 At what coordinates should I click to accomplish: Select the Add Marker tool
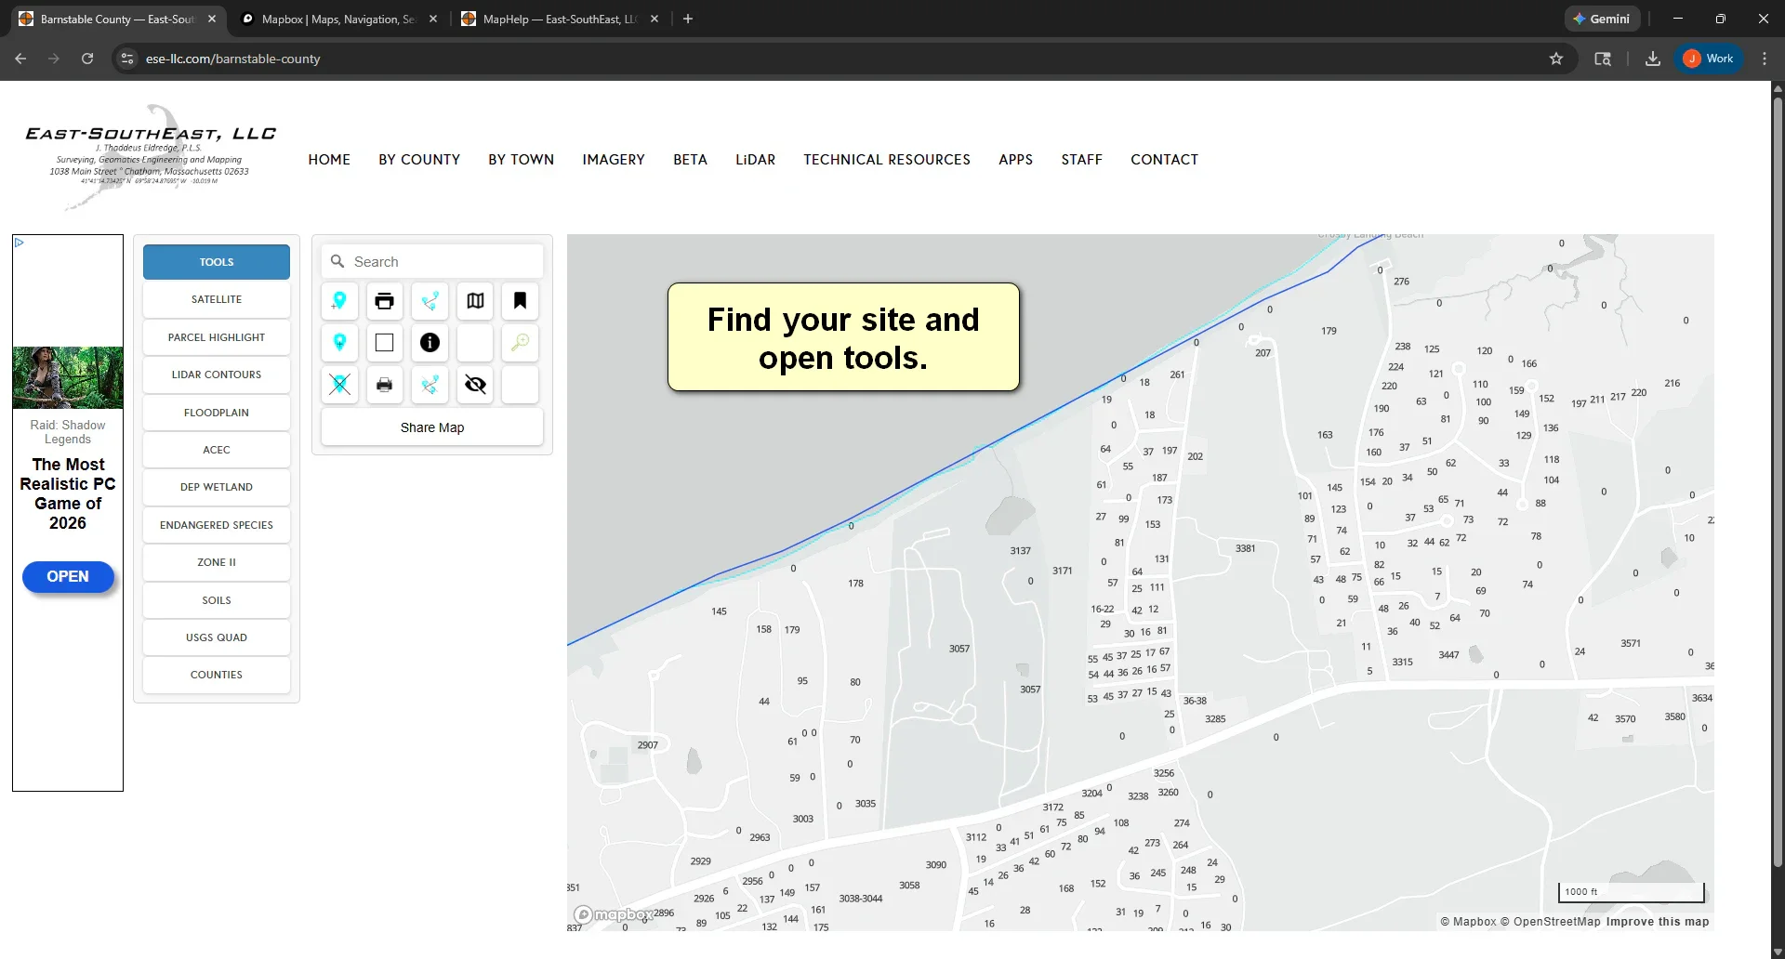(x=339, y=301)
